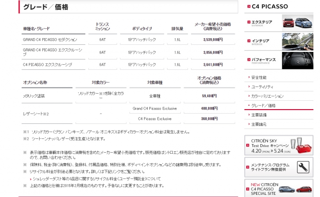The height and width of the screenshot is (197, 320).
Task: Click the small red arrow before 主要装備
Action: [x=249, y=115]
